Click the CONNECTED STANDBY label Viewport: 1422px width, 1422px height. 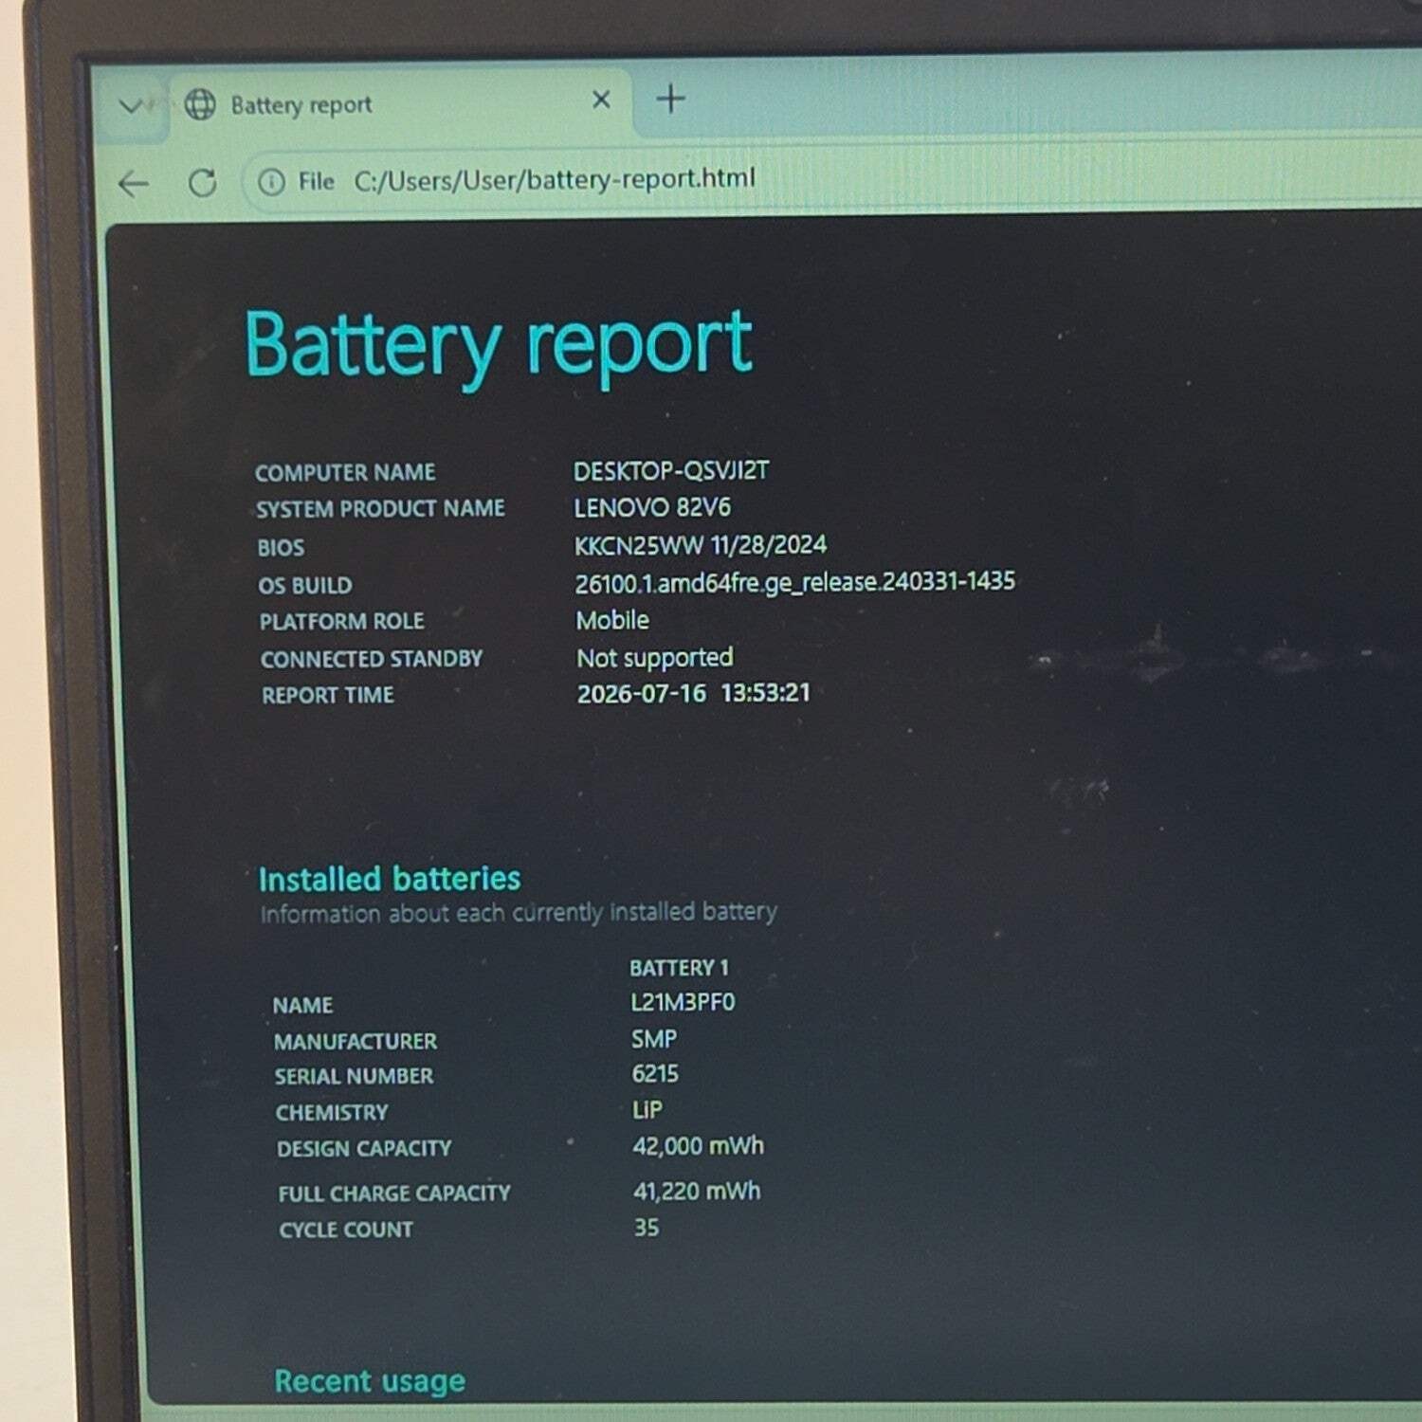[x=372, y=659]
